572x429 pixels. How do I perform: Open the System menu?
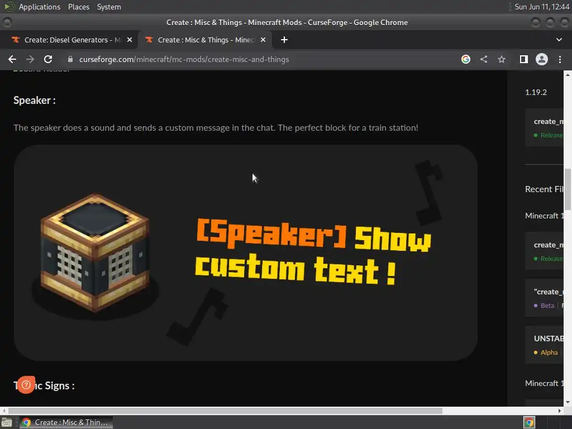(109, 7)
